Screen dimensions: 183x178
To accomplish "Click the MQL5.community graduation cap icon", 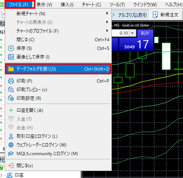I will click(x=11, y=153).
